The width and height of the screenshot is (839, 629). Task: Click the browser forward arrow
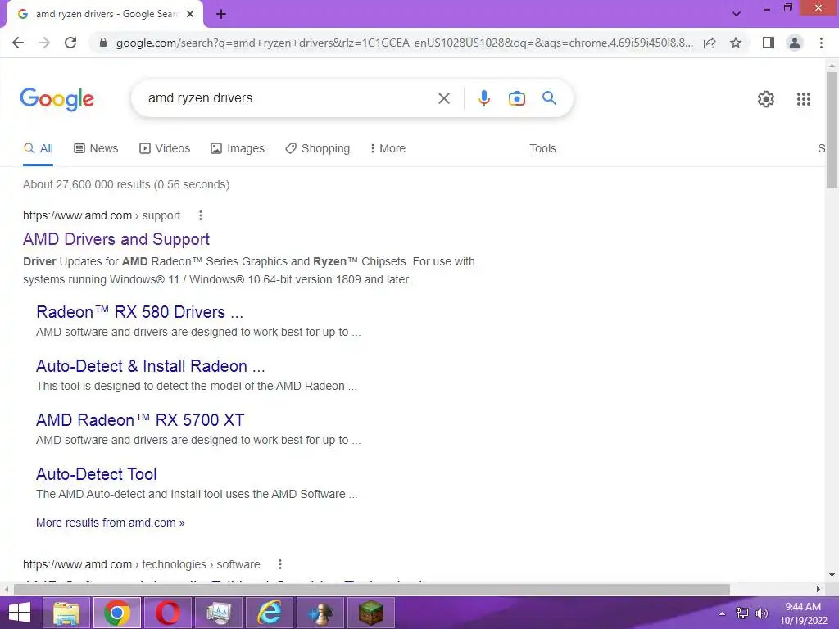point(44,43)
